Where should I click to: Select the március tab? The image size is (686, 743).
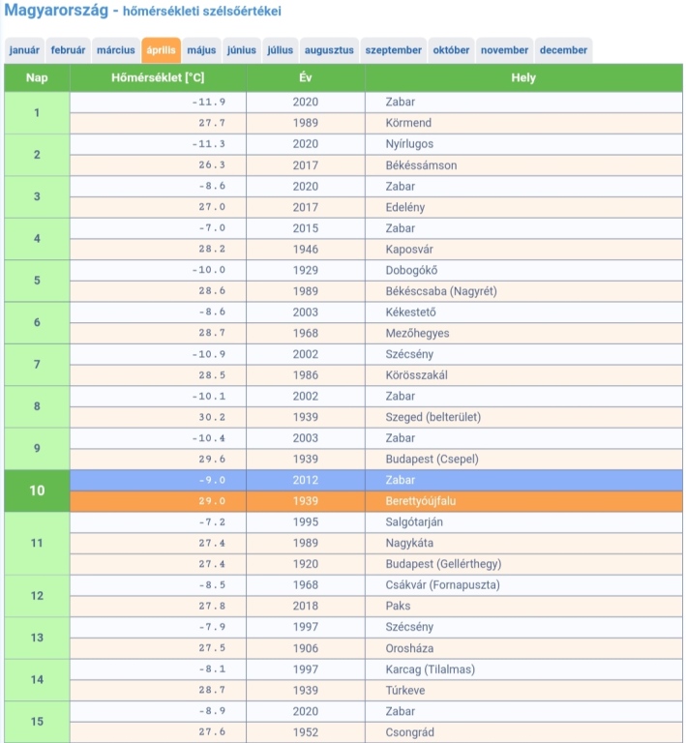coord(116,50)
